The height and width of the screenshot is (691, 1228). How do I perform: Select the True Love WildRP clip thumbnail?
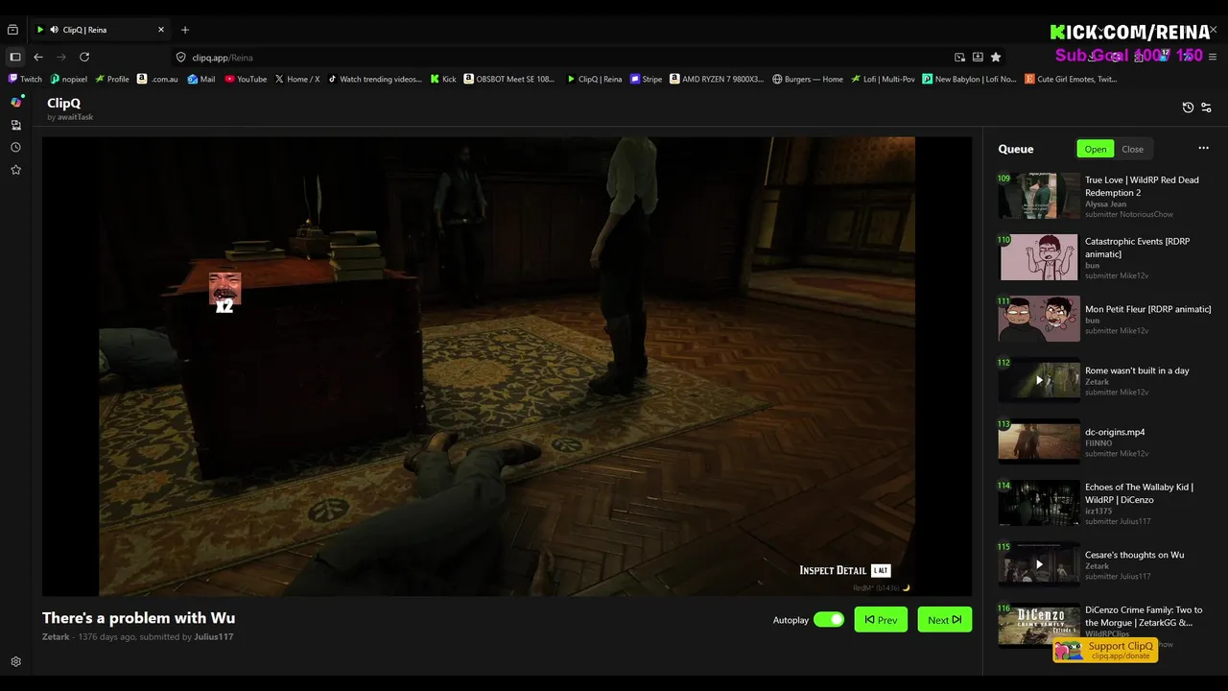[x=1039, y=196]
